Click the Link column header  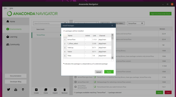point(94,36)
